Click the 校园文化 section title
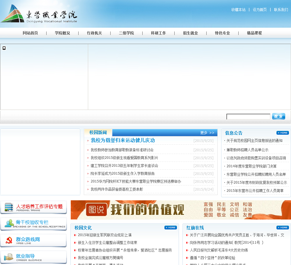This screenshot has width=291, height=265. point(83,228)
